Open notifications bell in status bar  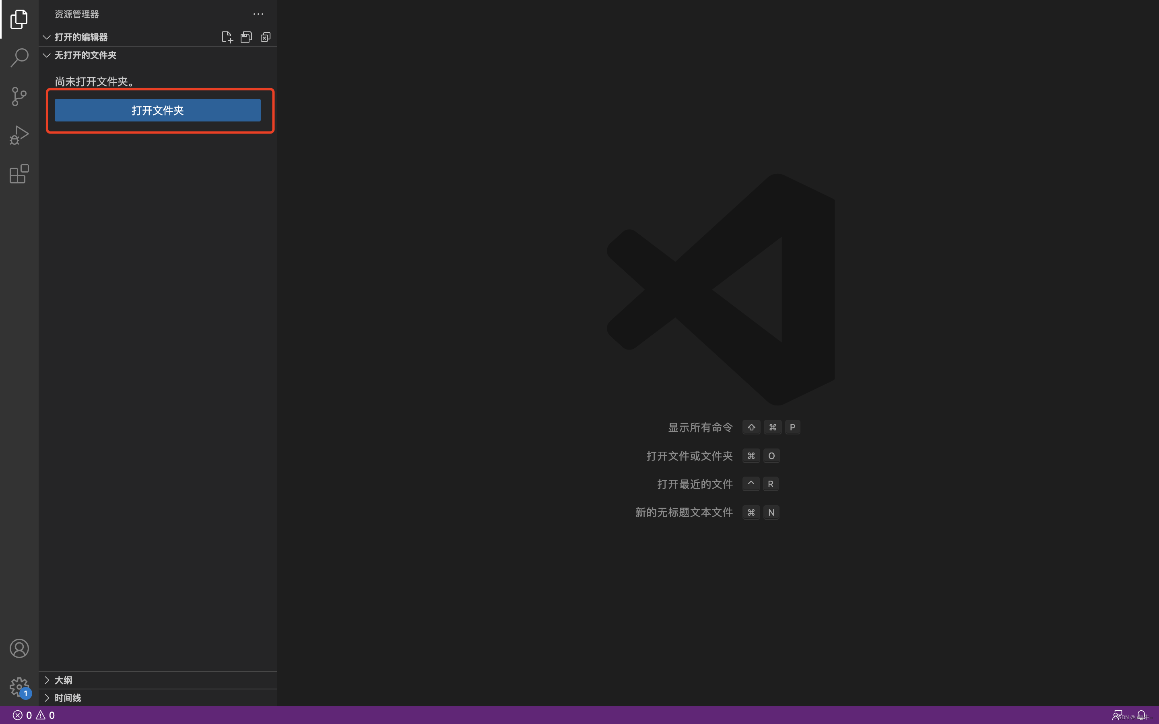(x=1142, y=716)
